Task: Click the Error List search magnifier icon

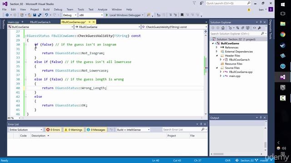Action: (x=203, y=129)
